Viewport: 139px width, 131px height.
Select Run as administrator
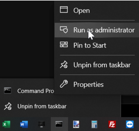97,30
